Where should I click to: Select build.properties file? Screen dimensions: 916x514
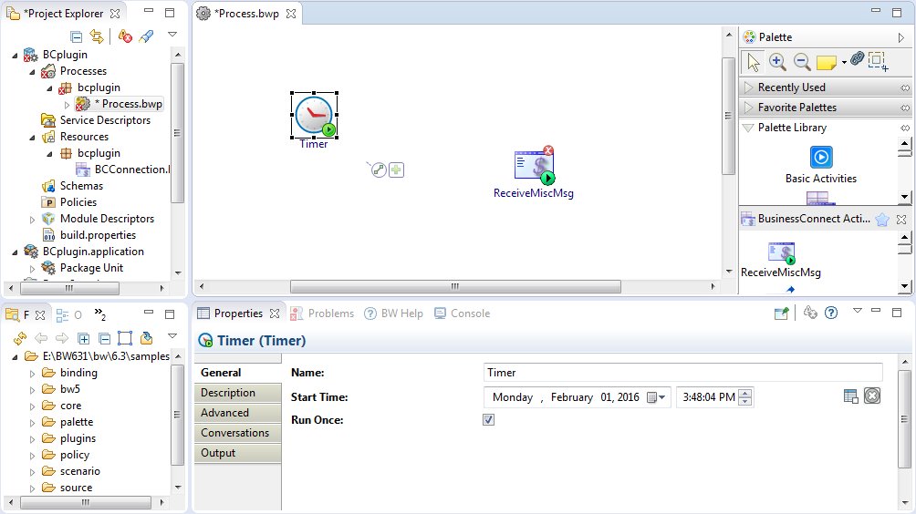click(98, 235)
